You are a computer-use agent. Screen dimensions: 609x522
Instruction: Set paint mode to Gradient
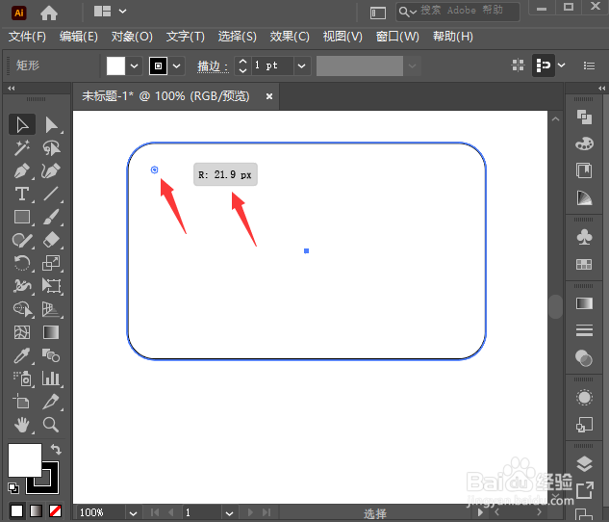click(x=37, y=510)
